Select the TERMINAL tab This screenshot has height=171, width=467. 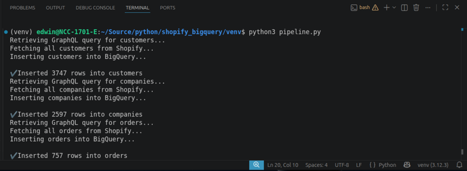[x=137, y=8]
